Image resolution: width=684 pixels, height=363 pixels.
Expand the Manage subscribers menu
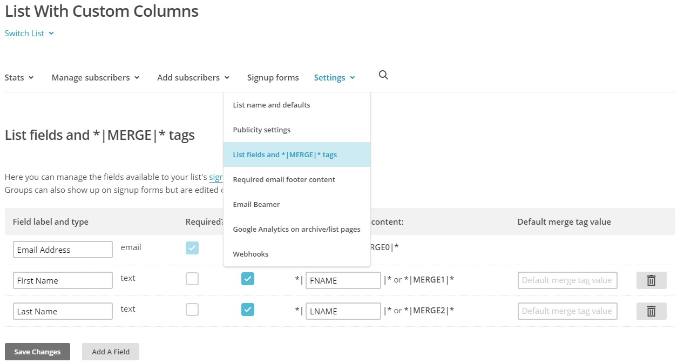(x=96, y=78)
